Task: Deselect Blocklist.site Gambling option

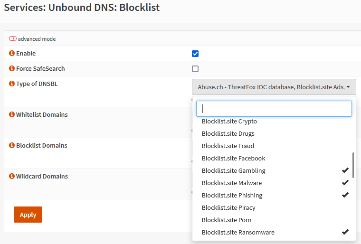Action: coord(234,171)
